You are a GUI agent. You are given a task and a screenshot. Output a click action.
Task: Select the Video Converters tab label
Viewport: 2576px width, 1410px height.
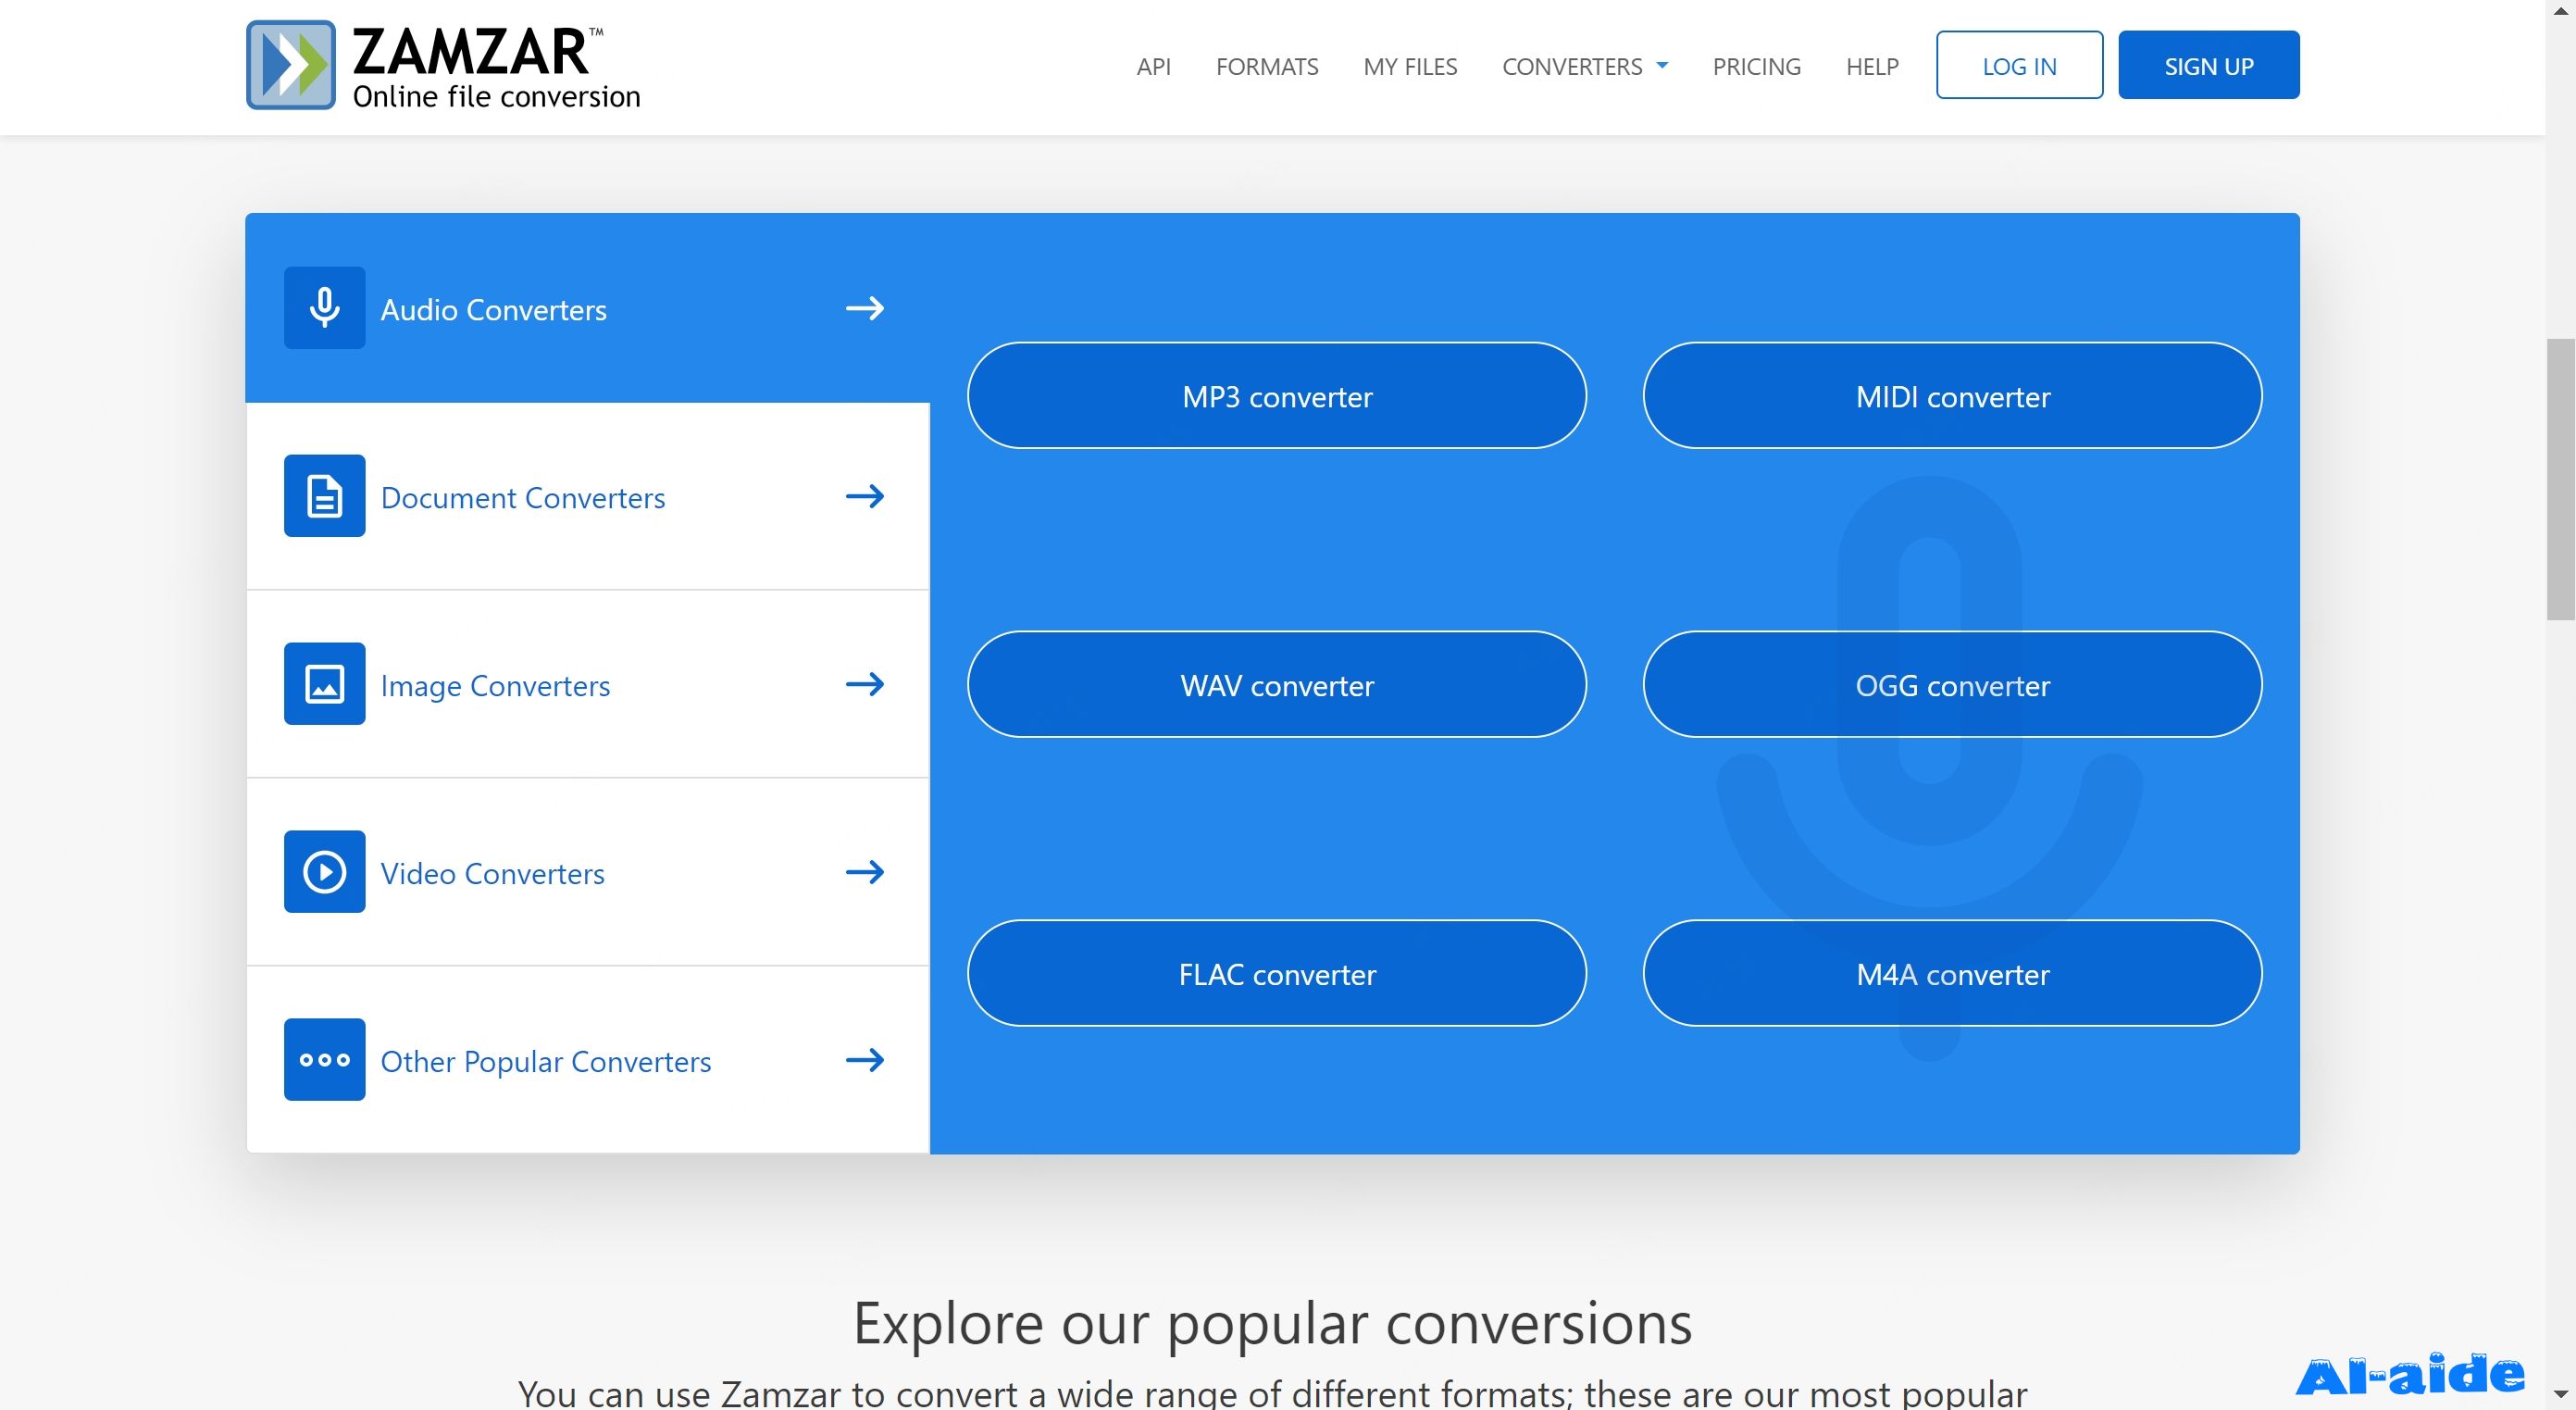492,874
